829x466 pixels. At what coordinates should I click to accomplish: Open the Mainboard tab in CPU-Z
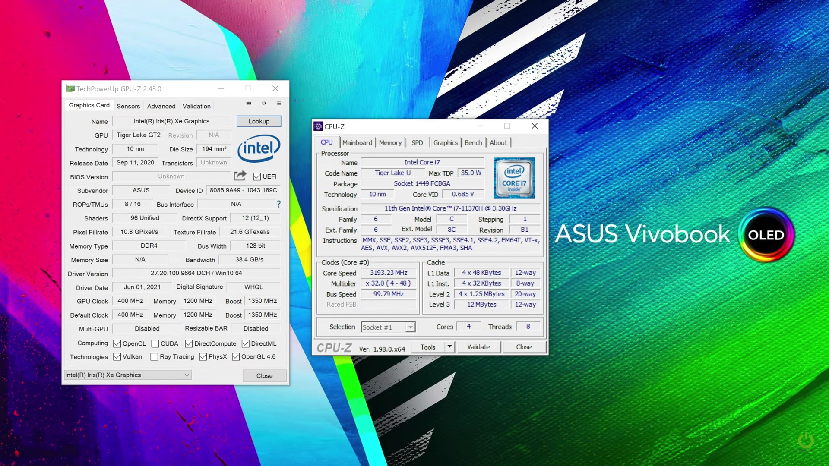[357, 142]
